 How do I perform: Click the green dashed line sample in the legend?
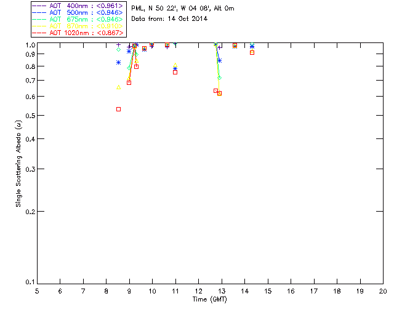(x=39, y=19)
